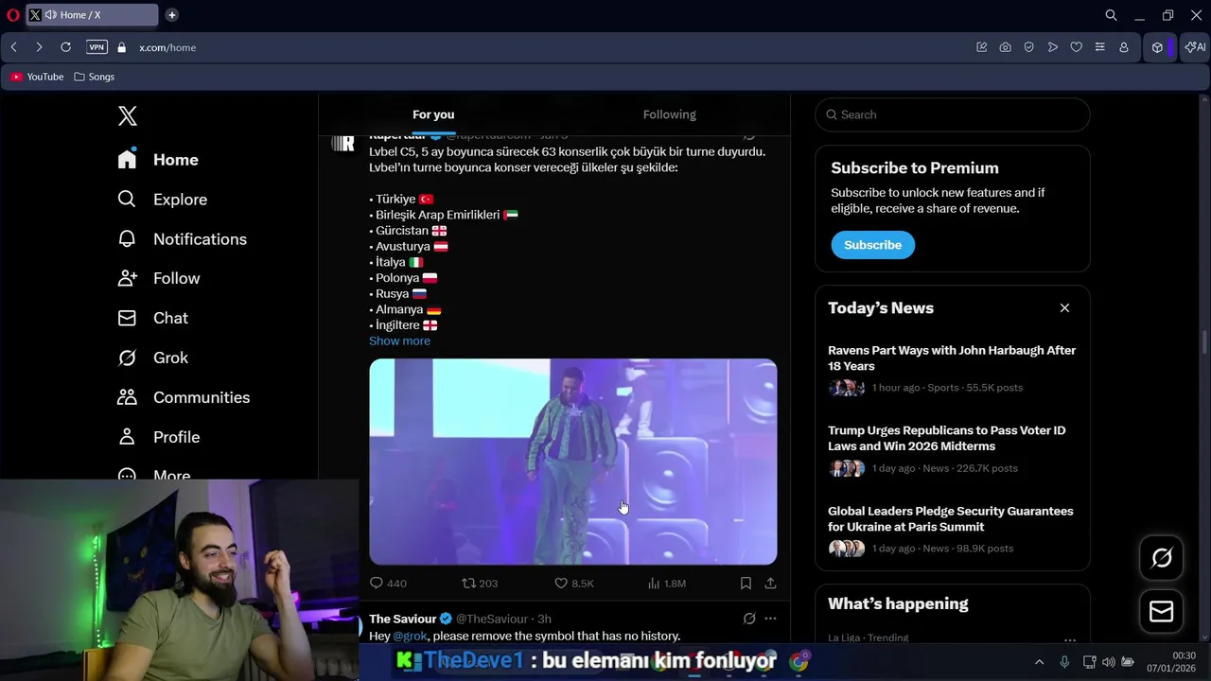This screenshot has height=681, width=1211.
Task: Open Profile from the sidebar
Action: click(x=158, y=437)
